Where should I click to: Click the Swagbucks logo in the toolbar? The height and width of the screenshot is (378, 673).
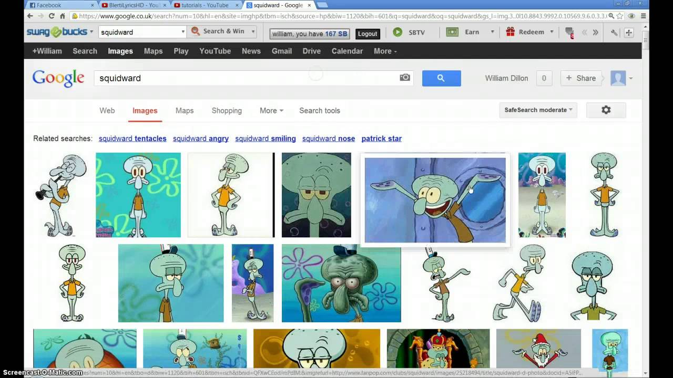(57, 32)
